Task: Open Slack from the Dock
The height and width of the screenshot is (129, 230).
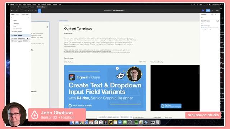Action: (x=96, y=123)
